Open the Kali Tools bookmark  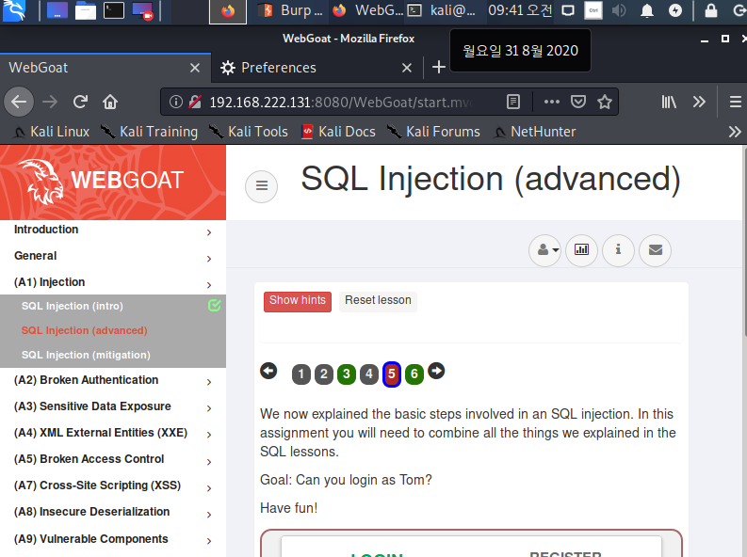coord(248,132)
